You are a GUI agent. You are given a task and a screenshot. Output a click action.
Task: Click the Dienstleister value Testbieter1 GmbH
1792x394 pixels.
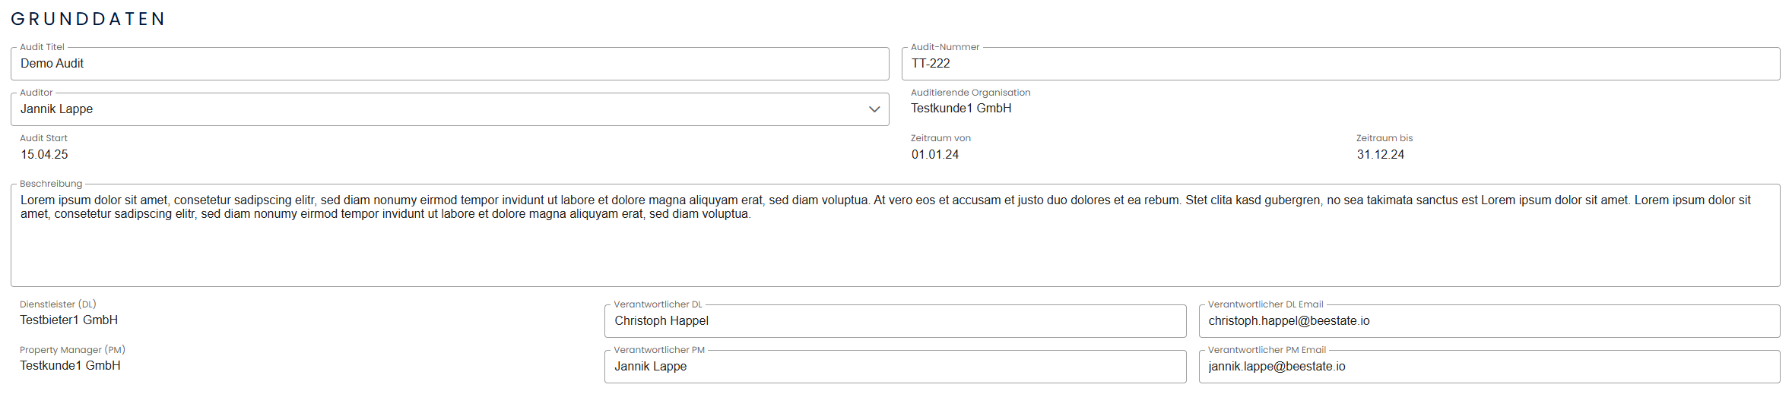[x=68, y=320]
